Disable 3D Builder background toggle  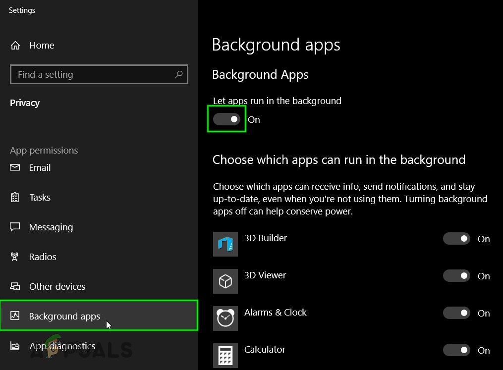coord(456,239)
